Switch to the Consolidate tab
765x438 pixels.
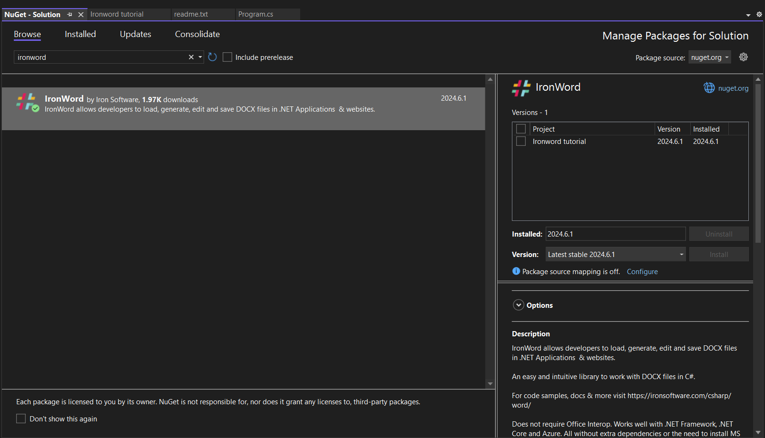197,34
